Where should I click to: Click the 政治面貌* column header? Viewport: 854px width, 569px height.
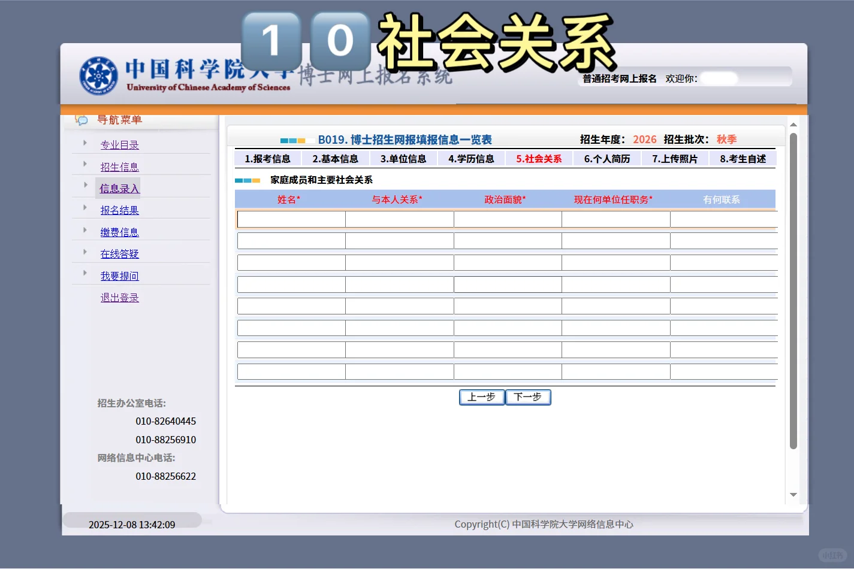pos(505,199)
